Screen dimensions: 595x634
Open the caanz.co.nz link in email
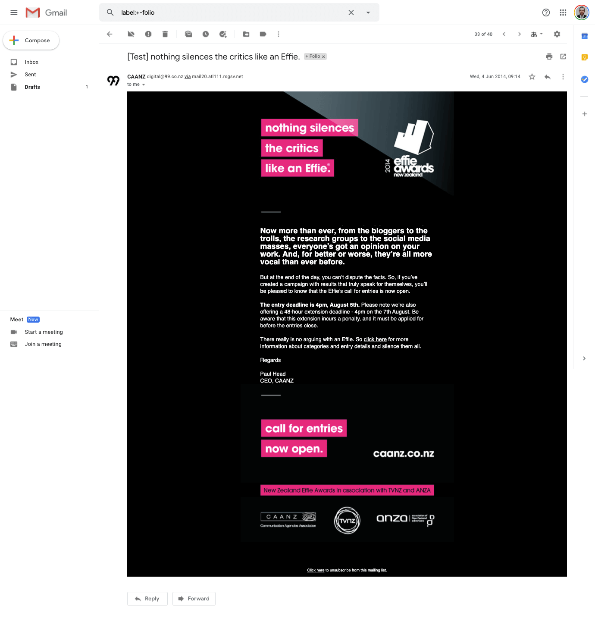[x=404, y=454]
